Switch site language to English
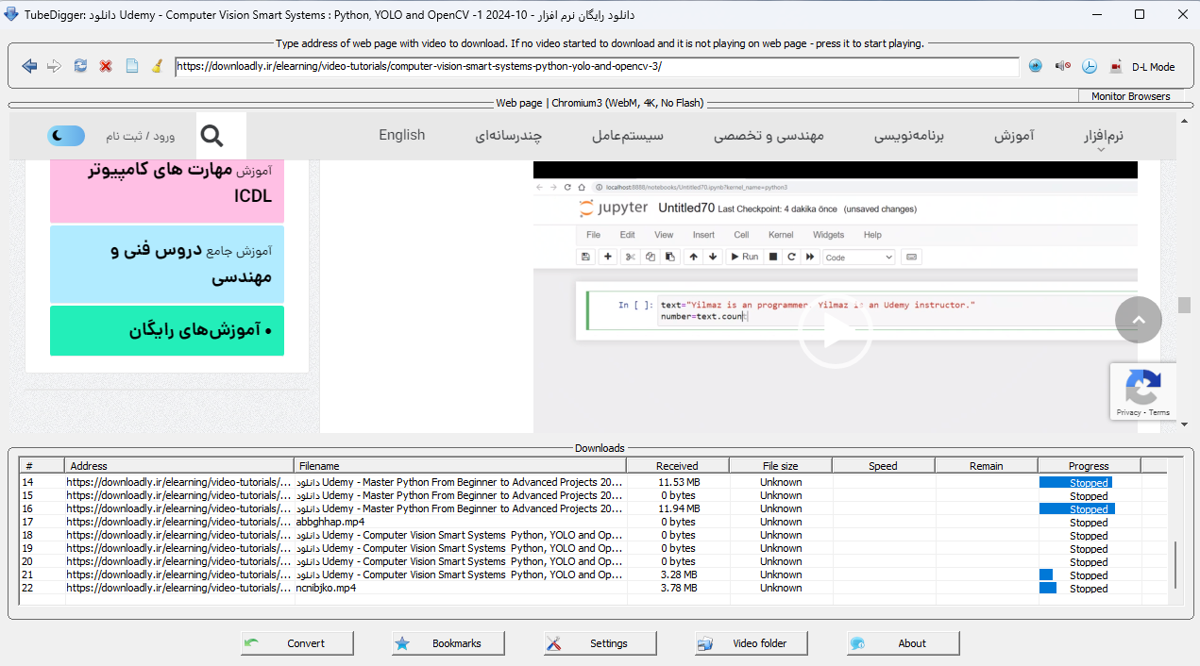1200x666 pixels. [402, 135]
